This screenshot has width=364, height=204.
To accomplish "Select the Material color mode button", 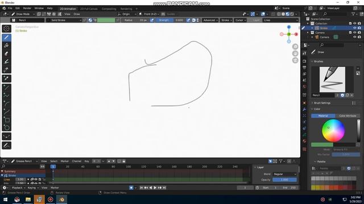I will point(323,116).
